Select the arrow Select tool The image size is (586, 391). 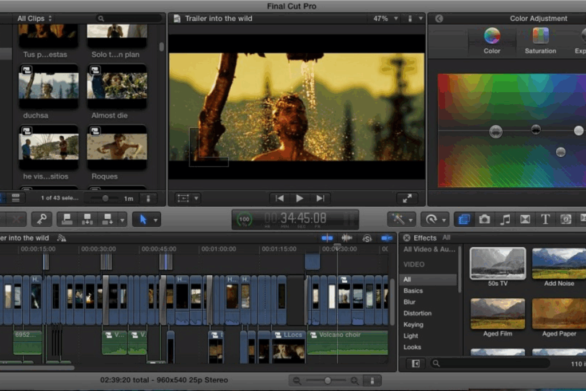click(143, 219)
